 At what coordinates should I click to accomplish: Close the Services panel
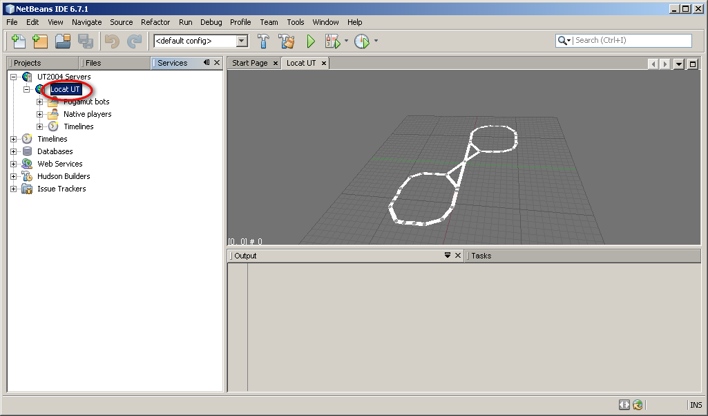pos(217,62)
